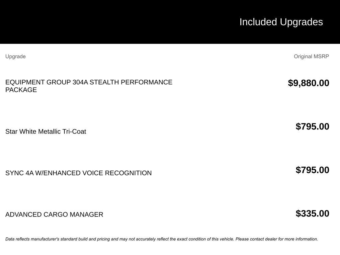Select Advanced Cargo Manager upgrade
This screenshot has width=340, height=255.
coord(54,214)
